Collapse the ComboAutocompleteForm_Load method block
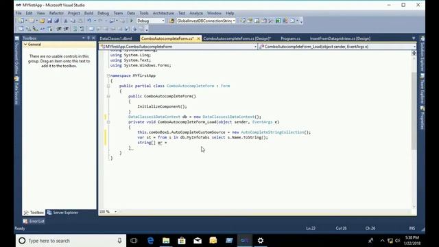Viewport: 439px width, 247px height. point(108,122)
